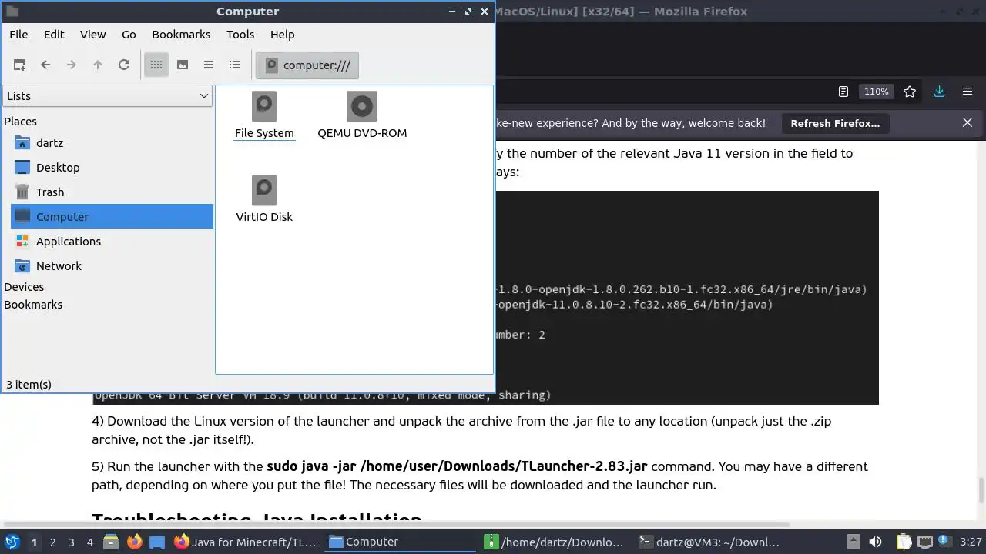986x554 pixels.
Task: Click the 3:27 panel clock
Action: (x=971, y=542)
